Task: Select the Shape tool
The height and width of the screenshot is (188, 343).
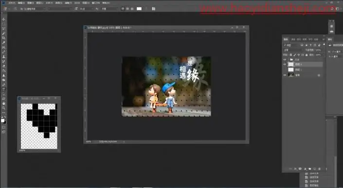Action: [3, 99]
